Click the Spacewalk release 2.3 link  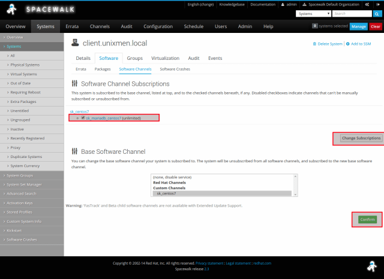coord(206,269)
